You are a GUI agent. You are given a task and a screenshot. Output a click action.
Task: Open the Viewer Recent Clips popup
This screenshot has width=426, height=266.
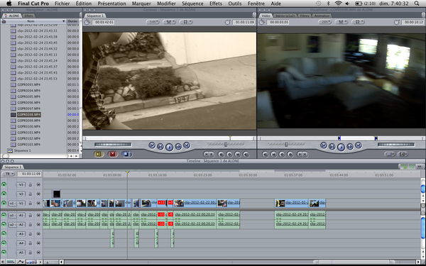click(x=389, y=154)
